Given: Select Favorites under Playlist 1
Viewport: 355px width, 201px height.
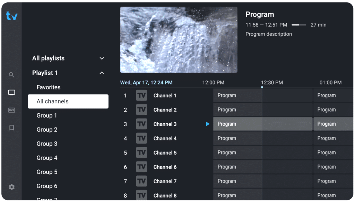Looking at the screenshot, I should (x=49, y=87).
